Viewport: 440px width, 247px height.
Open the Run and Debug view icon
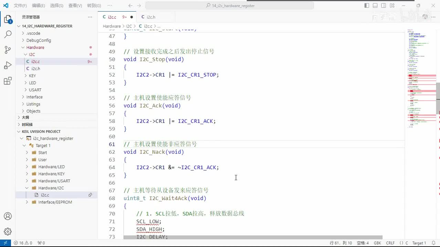8,65
